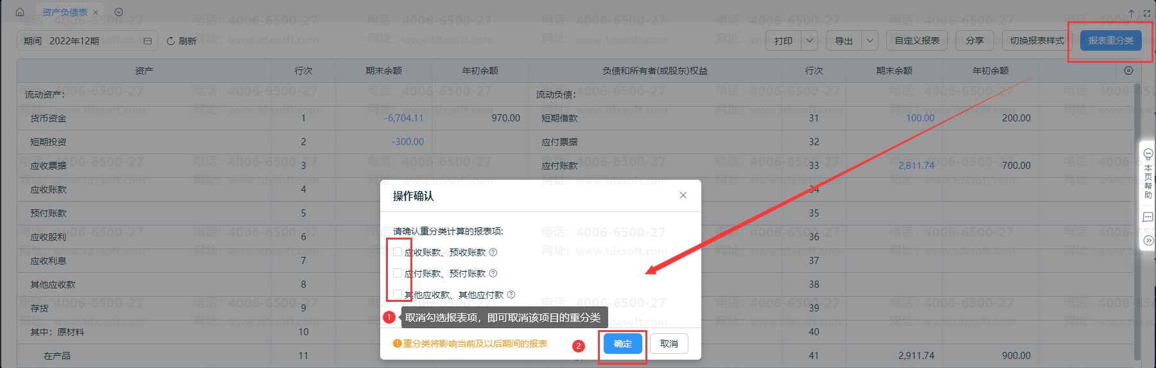Check the 应收账款、预收账款 checkbox
This screenshot has width=1156, height=368.
[398, 252]
